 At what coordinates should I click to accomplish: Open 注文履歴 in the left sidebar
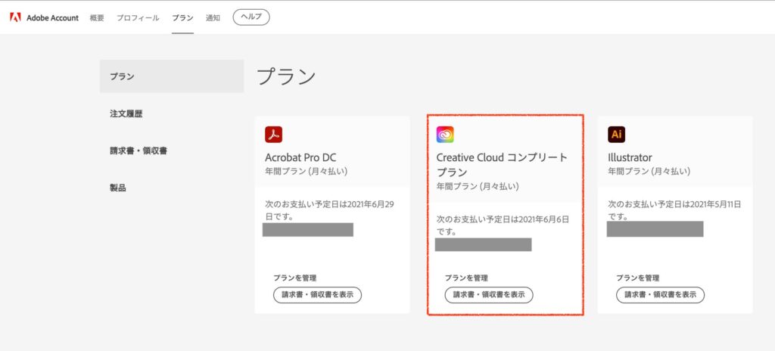(x=126, y=113)
